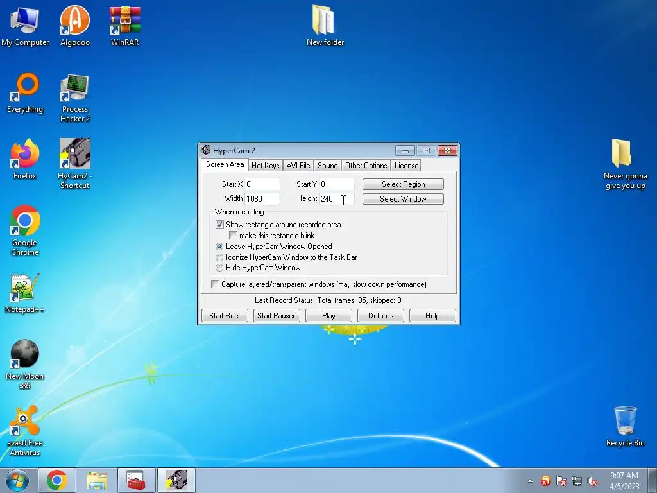Open the Sound tab
The height and width of the screenshot is (493, 657).
coord(328,166)
